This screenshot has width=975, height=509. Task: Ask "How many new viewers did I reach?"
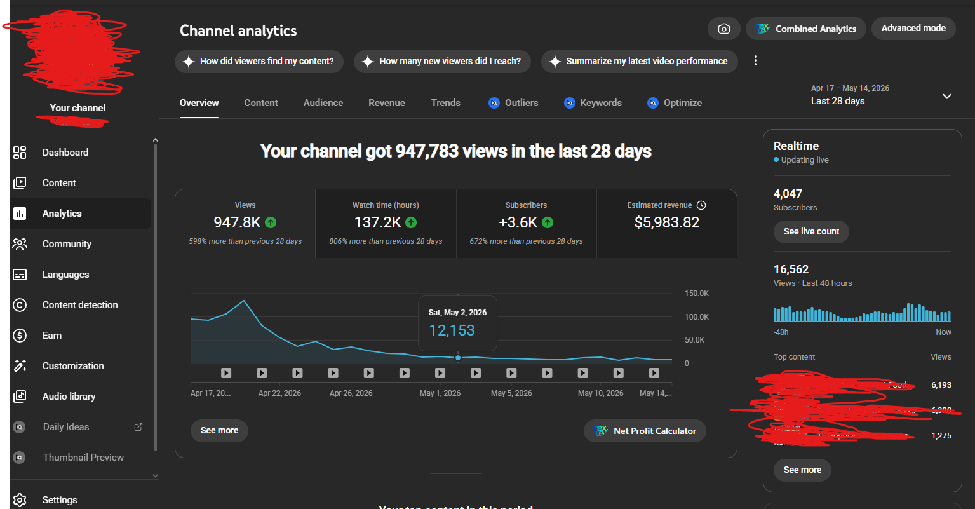pos(442,61)
